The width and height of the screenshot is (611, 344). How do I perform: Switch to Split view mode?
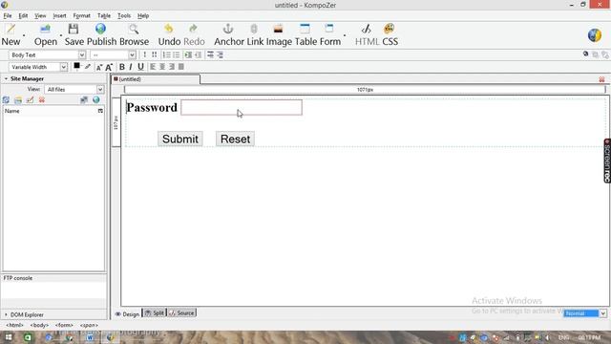tap(155, 313)
